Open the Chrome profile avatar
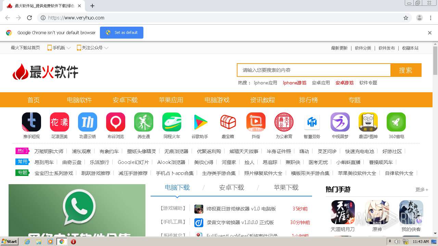This screenshot has height=246, width=438. click(x=420, y=18)
